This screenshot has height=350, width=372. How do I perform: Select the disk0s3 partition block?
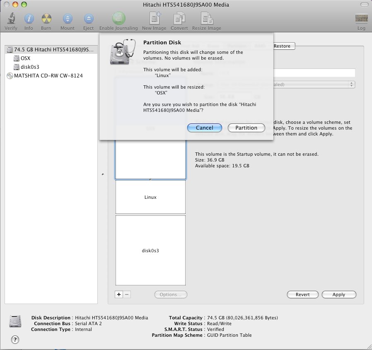click(x=150, y=250)
